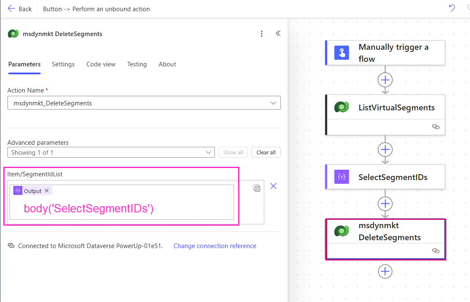Click the Back arrow icon
Screen dimensions: 470x302
pos(11,9)
